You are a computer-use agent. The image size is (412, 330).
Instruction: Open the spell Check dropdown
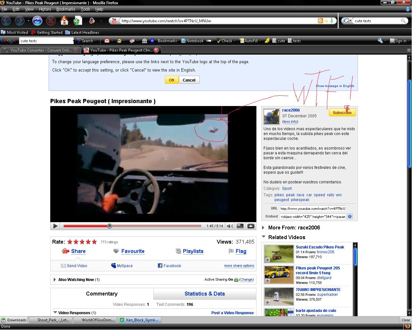click(234, 41)
